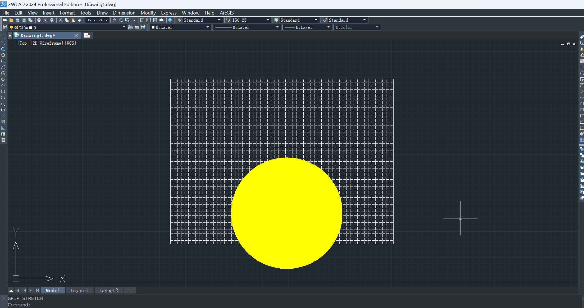Open the Express menu
Screen dimensions: 584x308
[x=169, y=13]
